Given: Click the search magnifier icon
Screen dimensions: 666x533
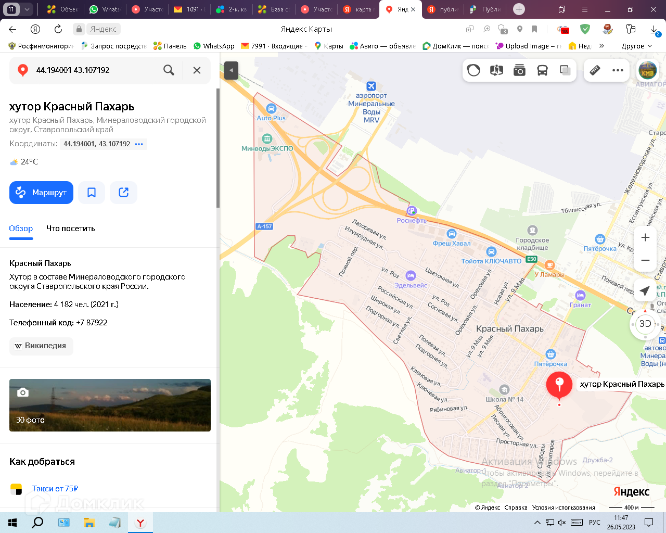Looking at the screenshot, I should coord(169,70).
